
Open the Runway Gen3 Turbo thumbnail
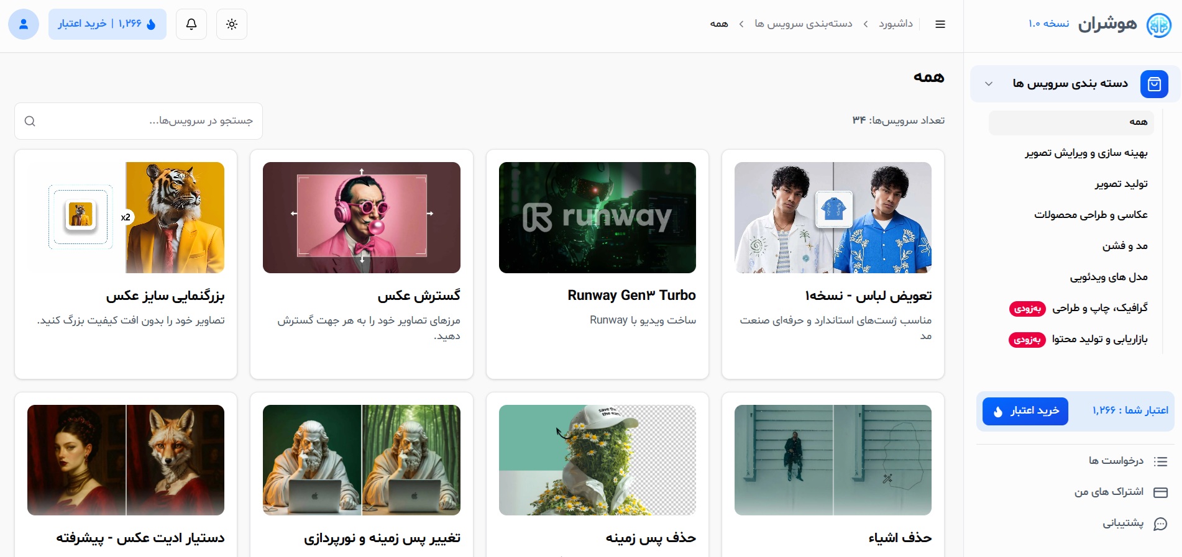[597, 217]
